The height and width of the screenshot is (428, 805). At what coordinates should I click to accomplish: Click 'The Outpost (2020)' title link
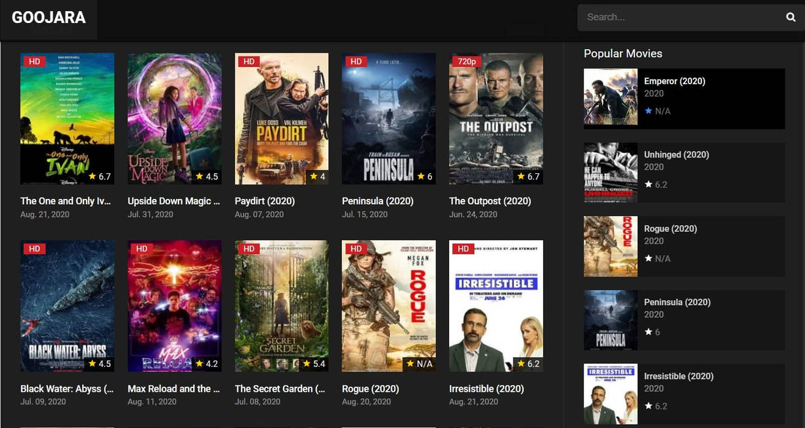490,201
